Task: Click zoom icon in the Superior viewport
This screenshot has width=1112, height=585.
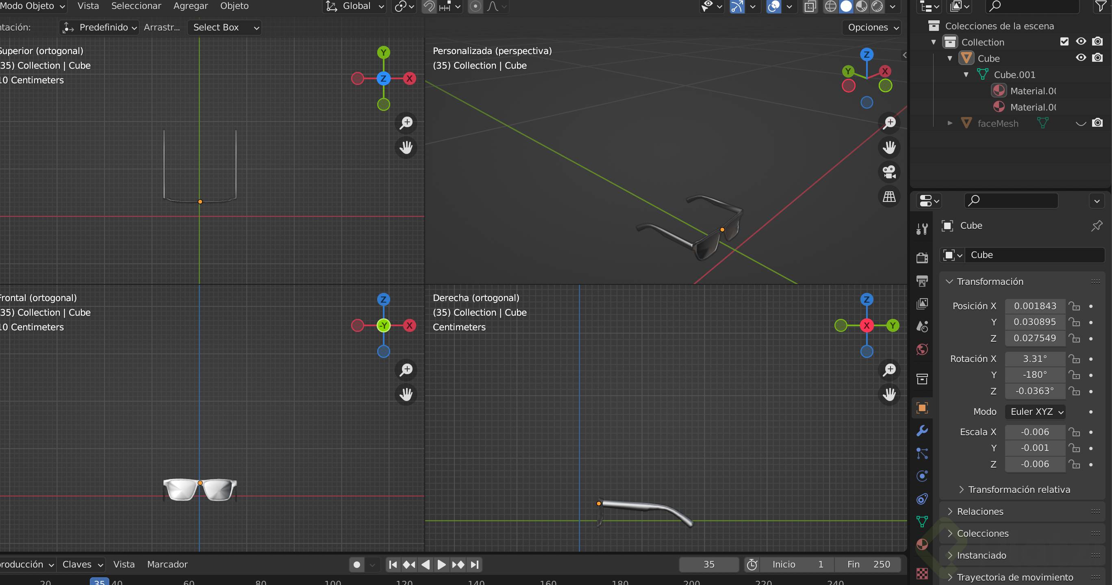Action: 406,123
